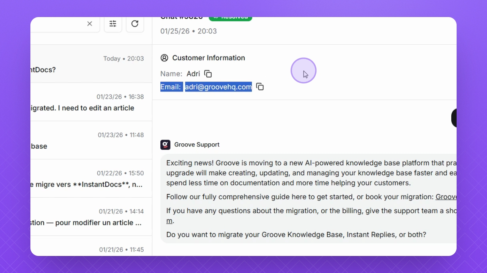Viewport: 487px width, 273px height.
Task: Click the Customer Information person icon
Action: click(164, 58)
